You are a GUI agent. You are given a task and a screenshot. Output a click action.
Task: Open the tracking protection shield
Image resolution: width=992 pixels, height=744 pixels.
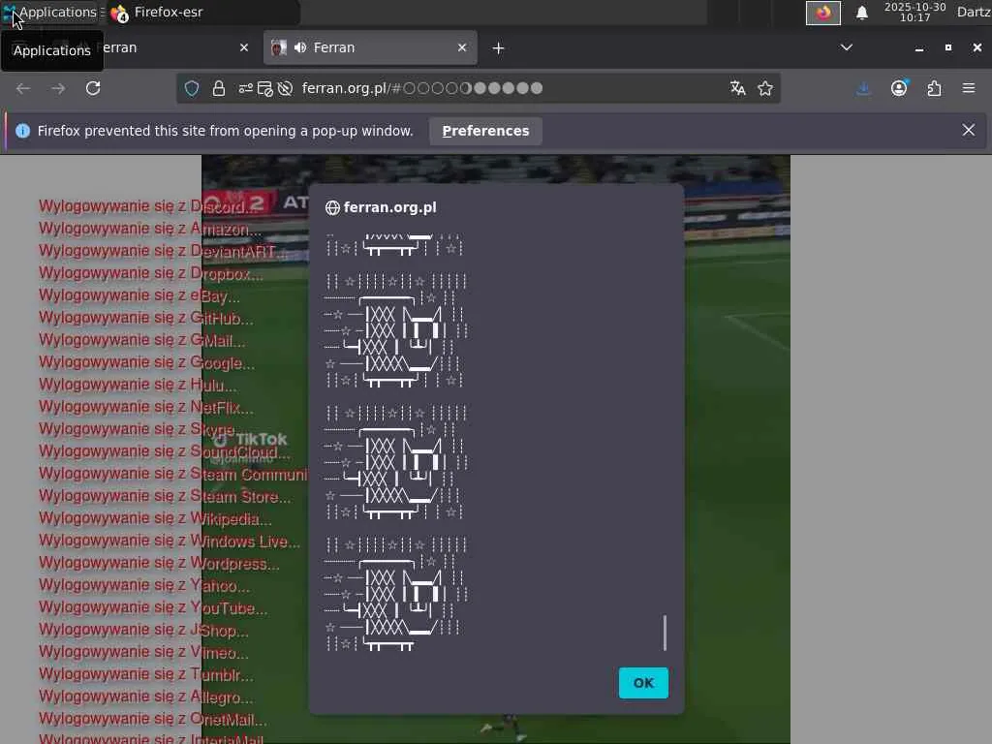click(x=192, y=88)
